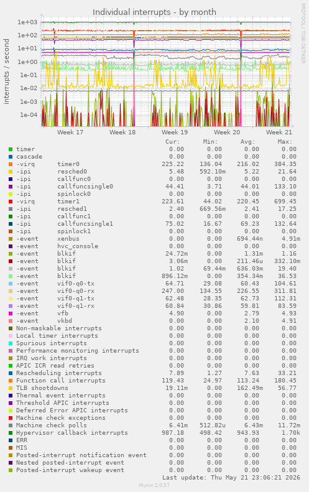Screen dimensions: 309x492
Task: Click the green timer legend swatch
Action: [x=11, y=149]
